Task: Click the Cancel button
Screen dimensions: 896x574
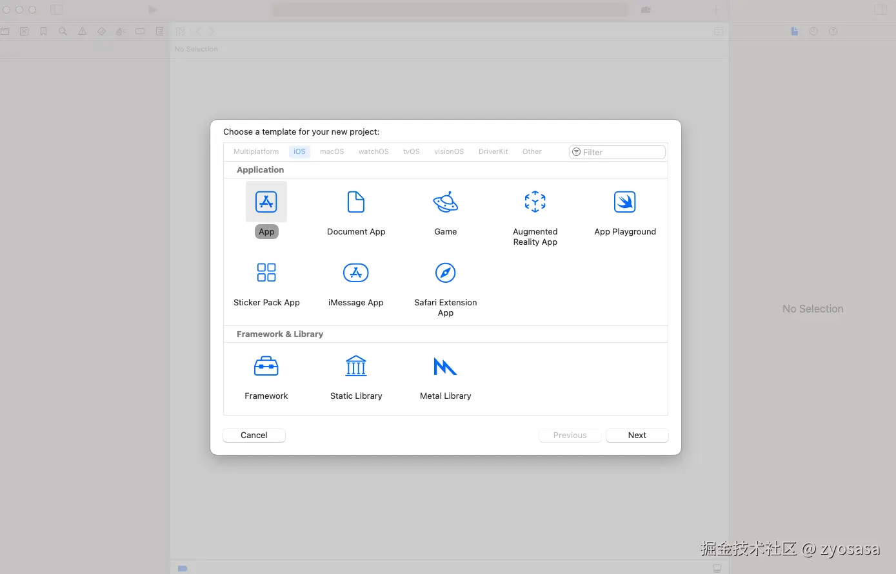Action: click(254, 435)
